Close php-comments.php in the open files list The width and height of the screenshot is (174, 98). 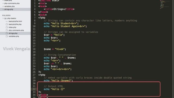click(3, 4)
